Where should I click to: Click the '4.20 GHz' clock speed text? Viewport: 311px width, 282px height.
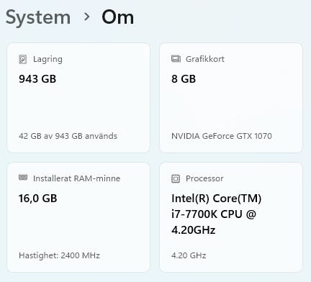(189, 255)
